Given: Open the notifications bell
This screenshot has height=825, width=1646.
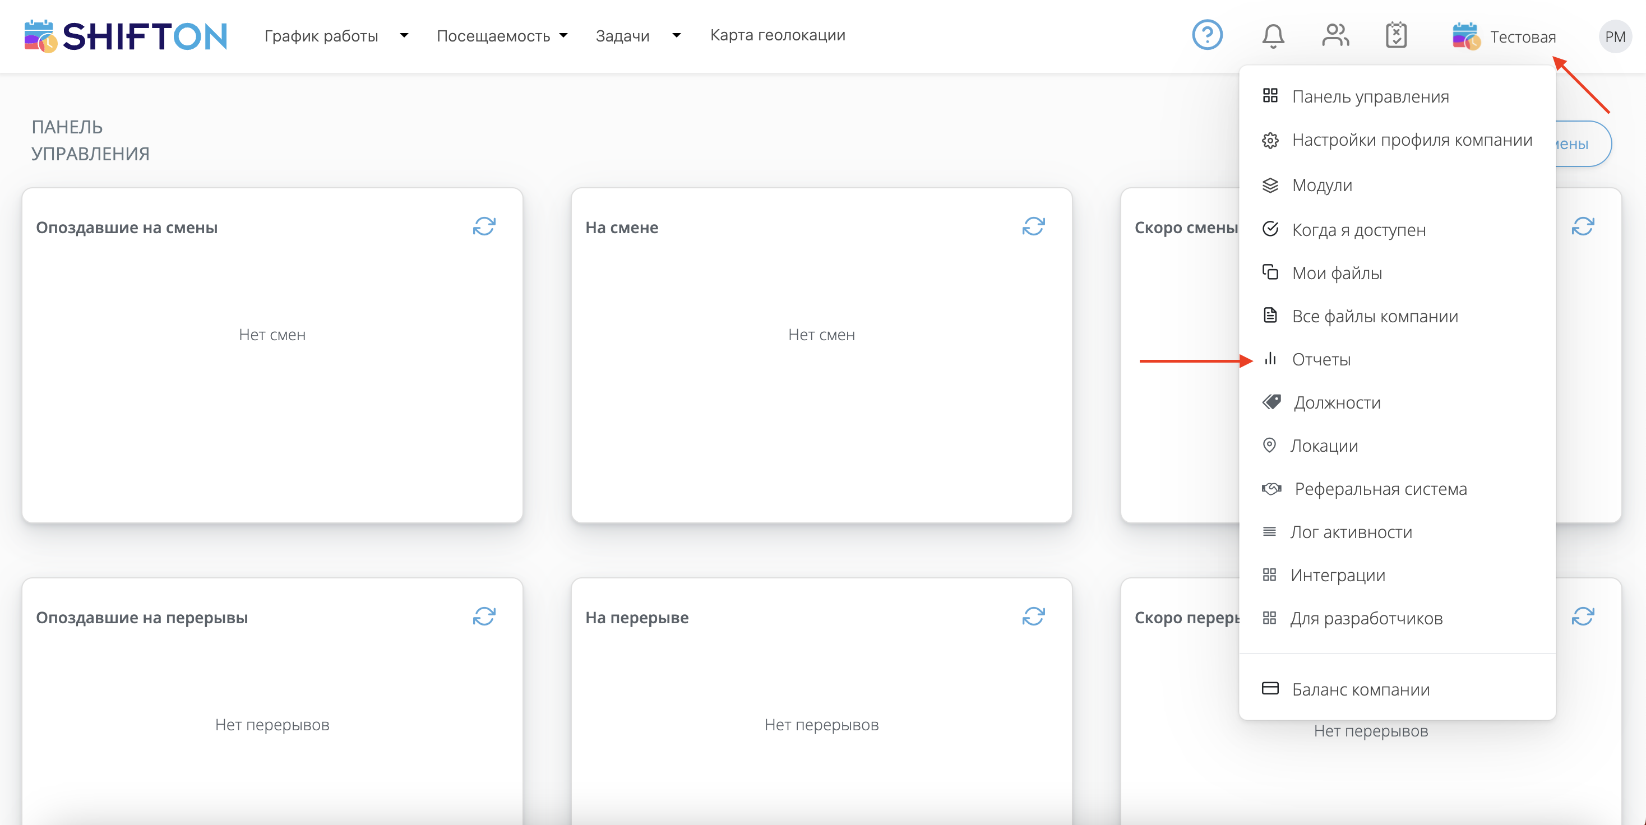Looking at the screenshot, I should (1273, 36).
